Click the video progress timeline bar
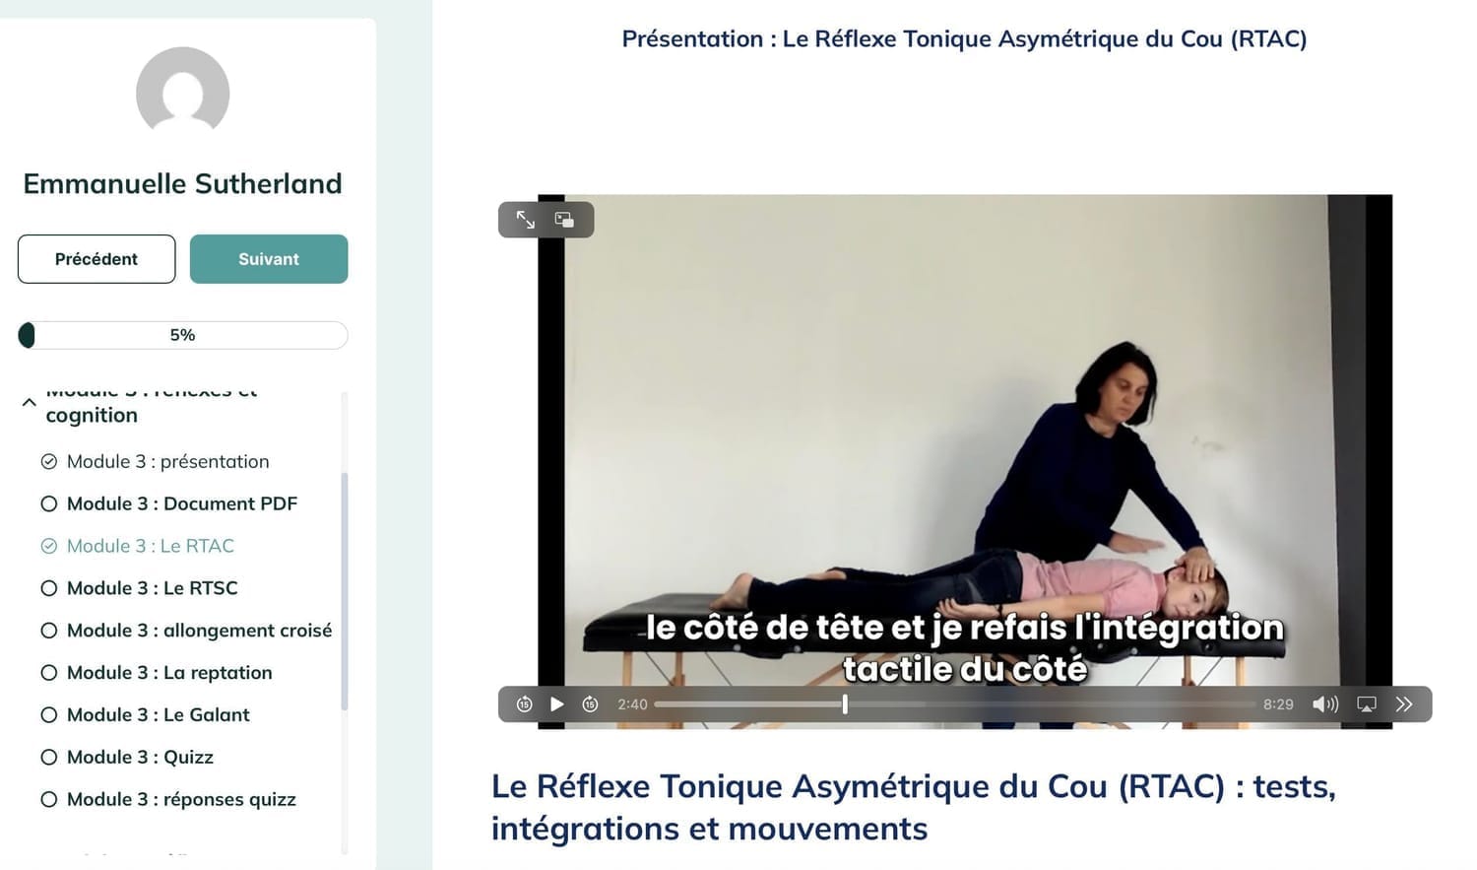1477x870 pixels. 955,704
